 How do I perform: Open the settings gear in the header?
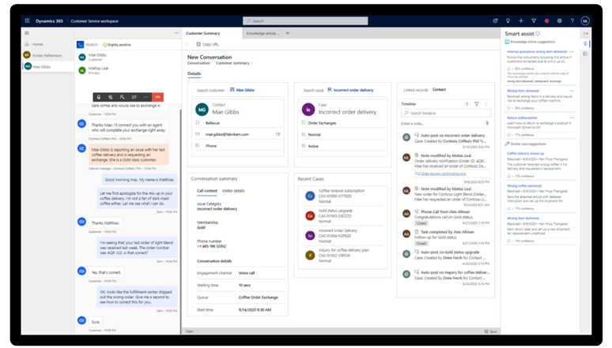(x=559, y=21)
